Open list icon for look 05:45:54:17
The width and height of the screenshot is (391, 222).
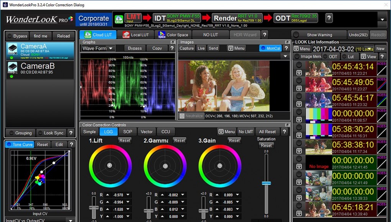click(x=299, y=104)
